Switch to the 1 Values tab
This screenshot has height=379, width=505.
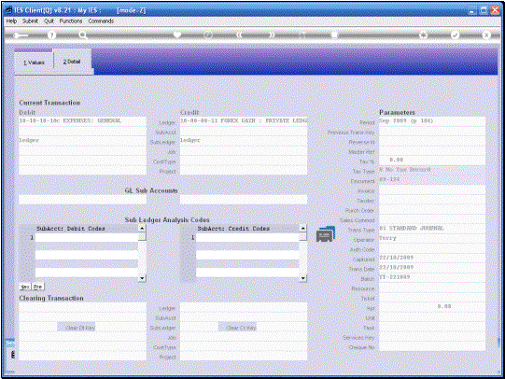tap(34, 63)
